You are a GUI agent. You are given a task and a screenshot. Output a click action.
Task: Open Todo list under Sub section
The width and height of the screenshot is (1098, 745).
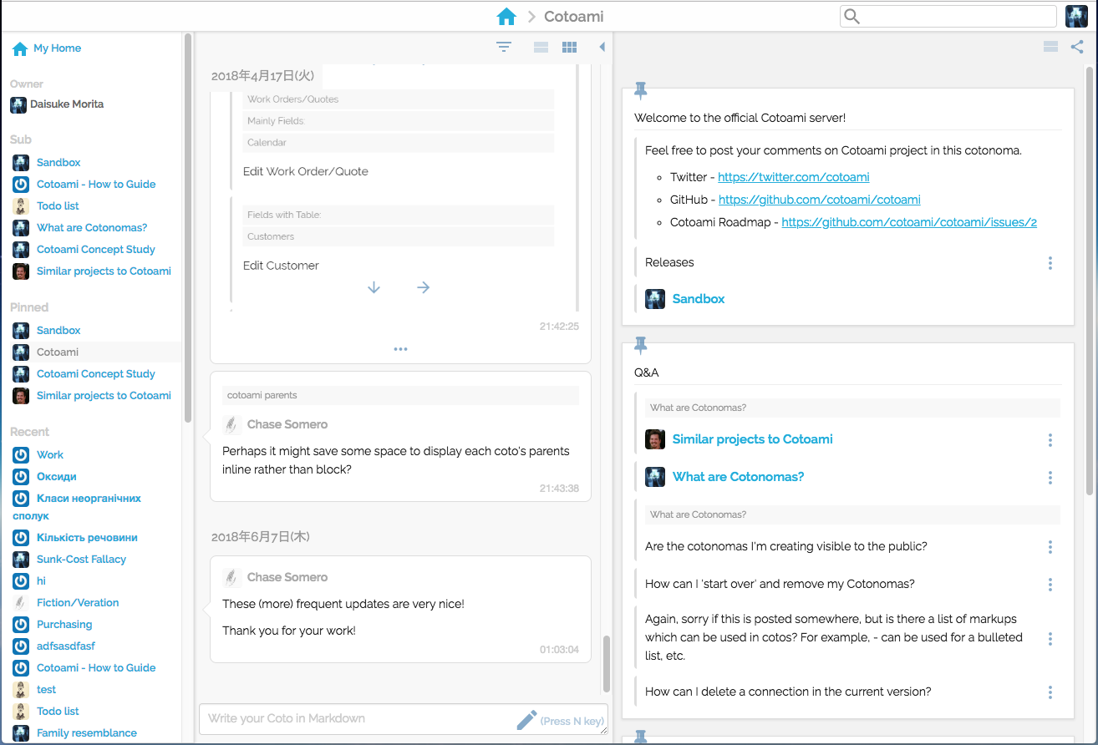coord(58,205)
